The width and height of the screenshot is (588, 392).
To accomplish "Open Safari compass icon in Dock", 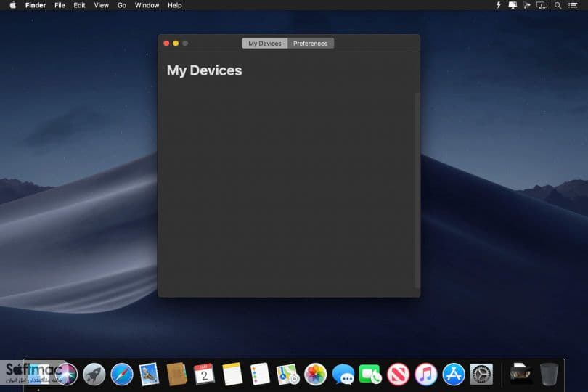I will coord(122,375).
